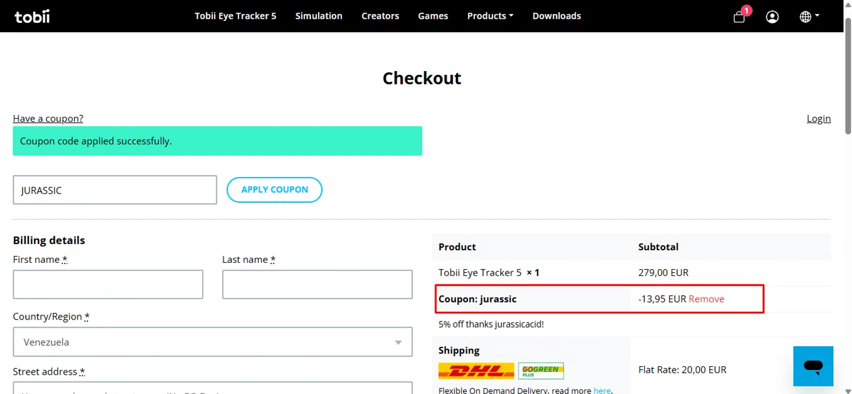Open the user account icon
The height and width of the screenshot is (394, 852).
pos(772,16)
